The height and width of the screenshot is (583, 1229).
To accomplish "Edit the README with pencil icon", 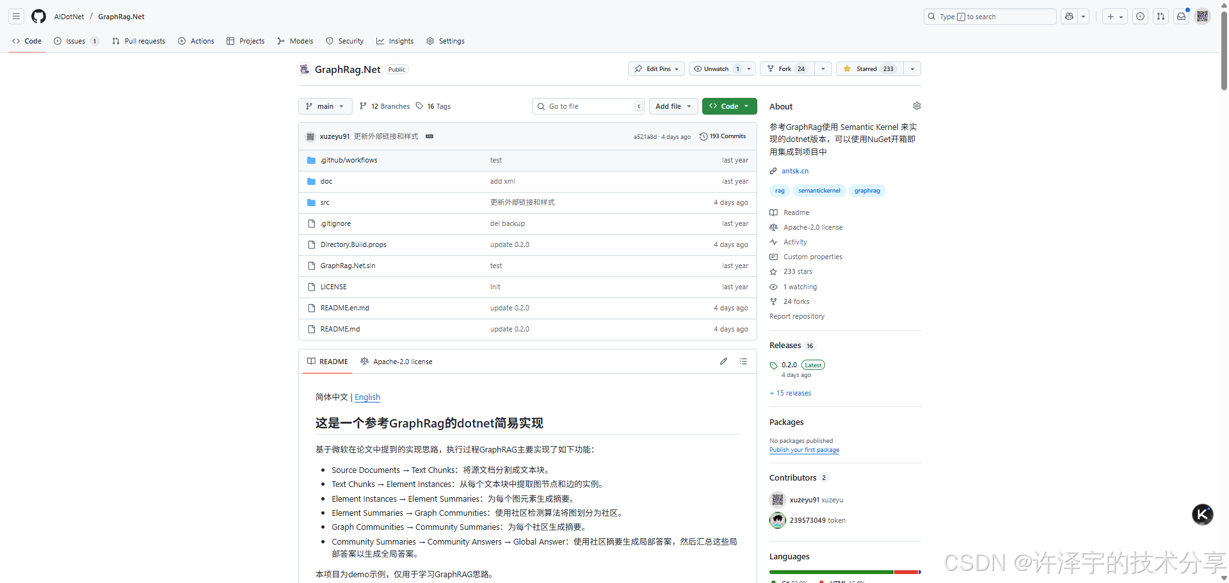I will [x=723, y=362].
